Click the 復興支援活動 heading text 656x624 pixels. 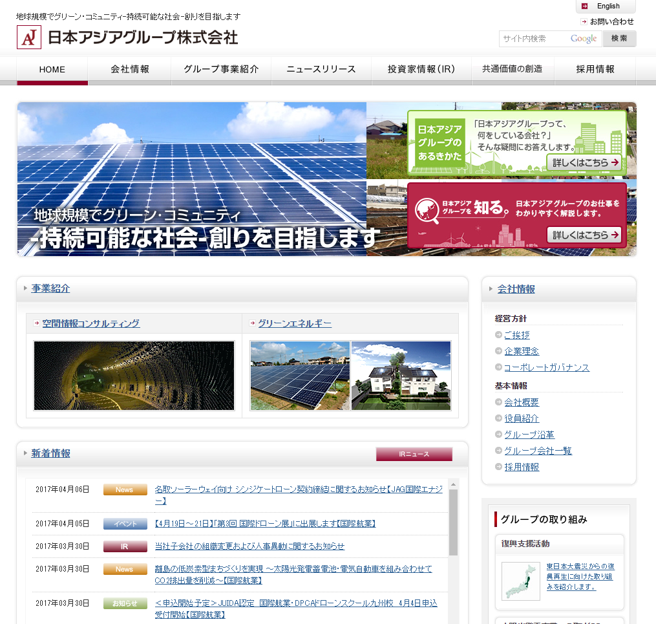525,544
